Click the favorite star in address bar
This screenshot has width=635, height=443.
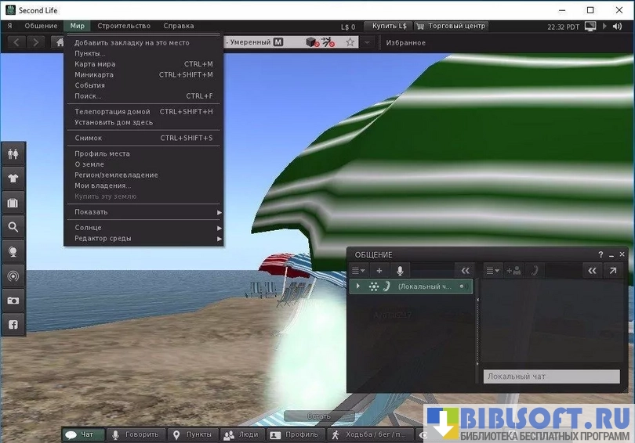click(350, 42)
